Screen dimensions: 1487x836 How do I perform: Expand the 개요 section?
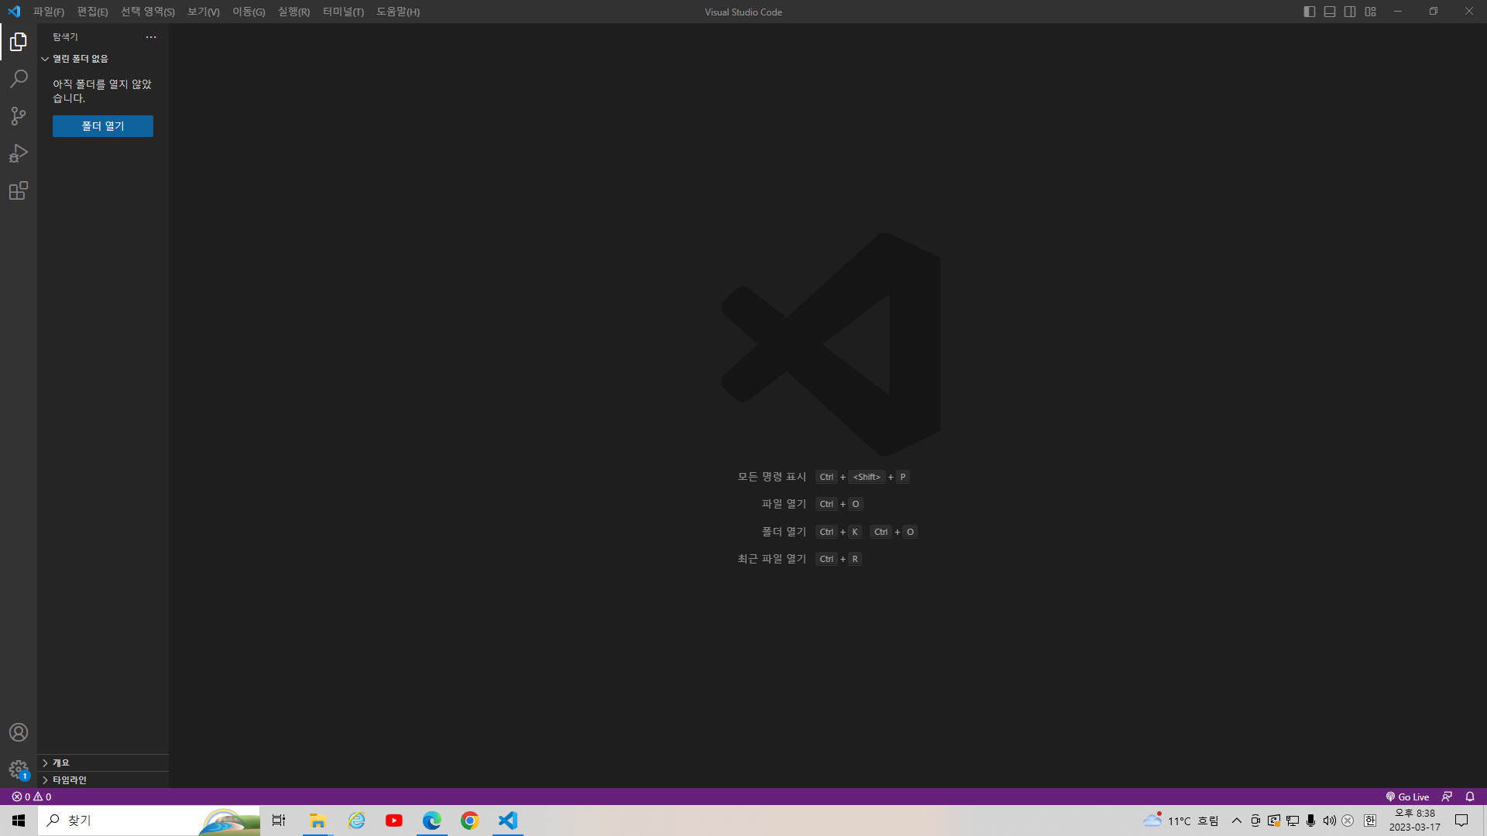click(x=103, y=763)
